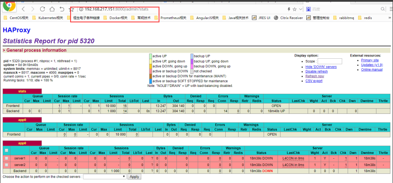Click the active UP green legend swatch
Screen dimensions: 393x183
coord(150,56)
